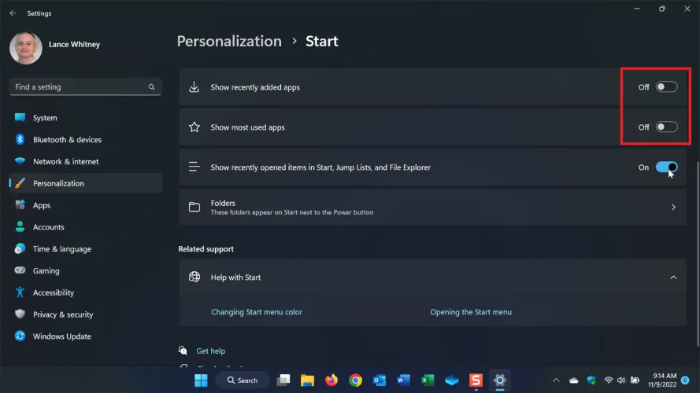Open Windows Update in sidebar
The height and width of the screenshot is (393, 700).
(61, 336)
